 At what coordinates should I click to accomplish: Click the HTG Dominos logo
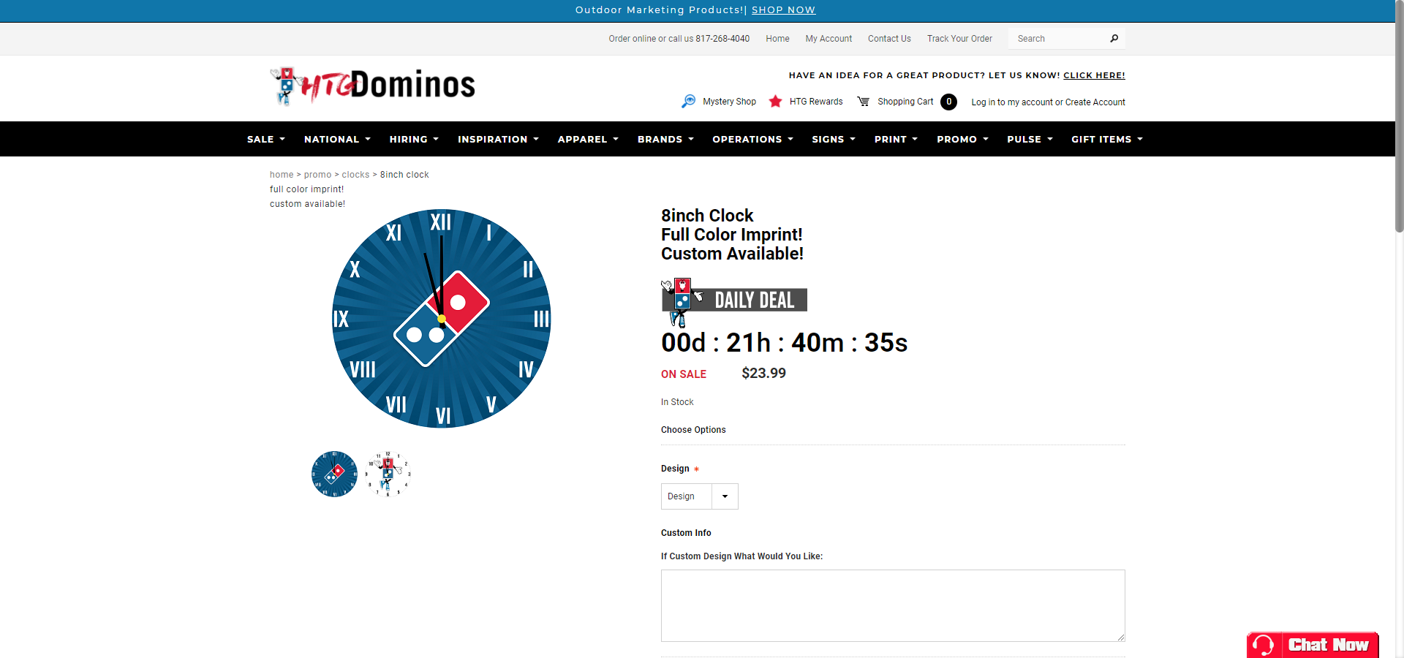click(x=373, y=86)
